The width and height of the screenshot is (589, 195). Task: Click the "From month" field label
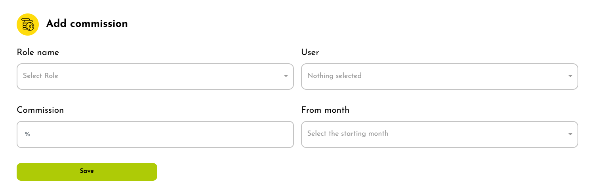click(x=325, y=110)
